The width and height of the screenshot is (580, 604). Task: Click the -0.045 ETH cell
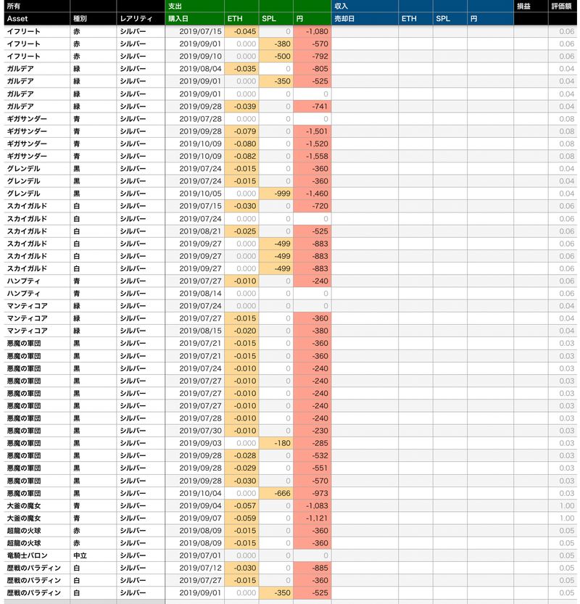(241, 31)
